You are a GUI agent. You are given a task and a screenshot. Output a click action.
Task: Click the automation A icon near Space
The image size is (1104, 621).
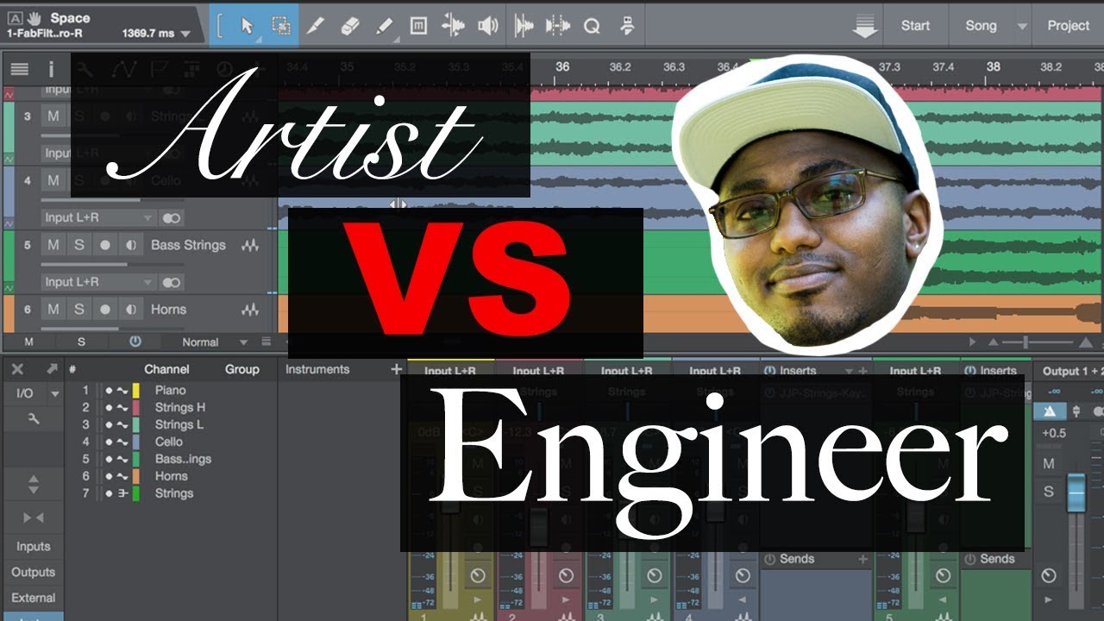(15, 17)
